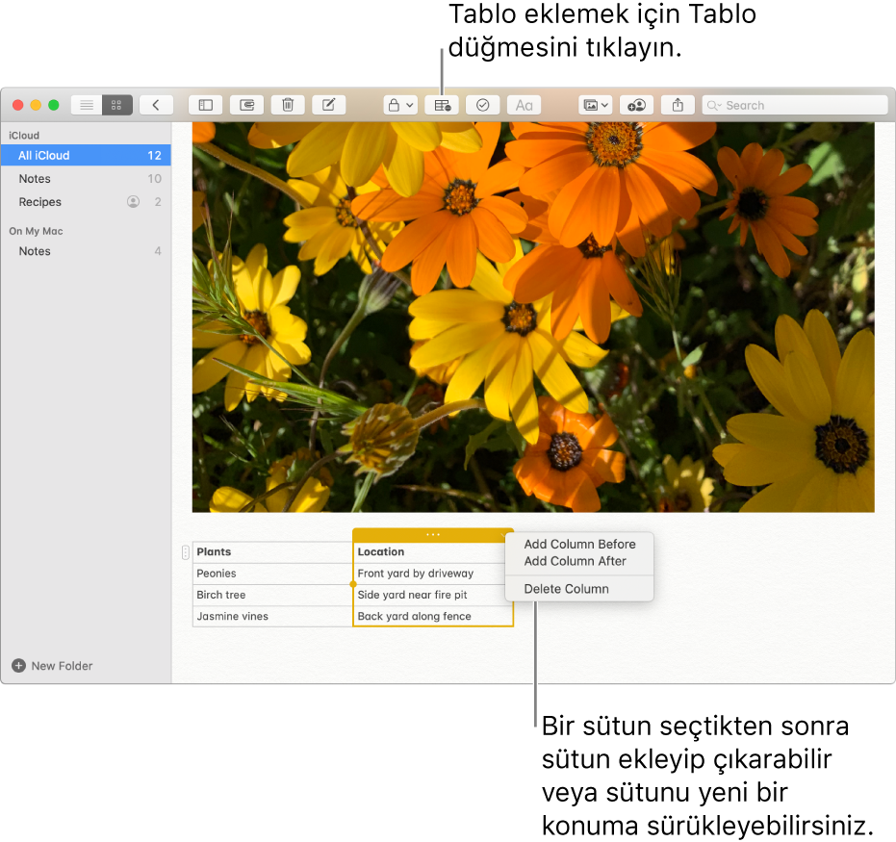Click the Search field
896x842 pixels.
pos(795,105)
